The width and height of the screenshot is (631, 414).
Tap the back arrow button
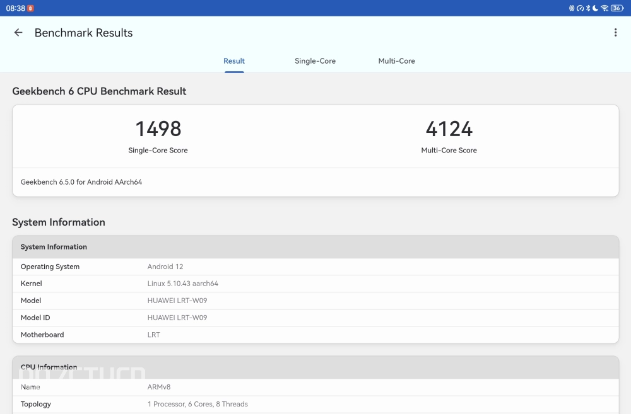18,33
